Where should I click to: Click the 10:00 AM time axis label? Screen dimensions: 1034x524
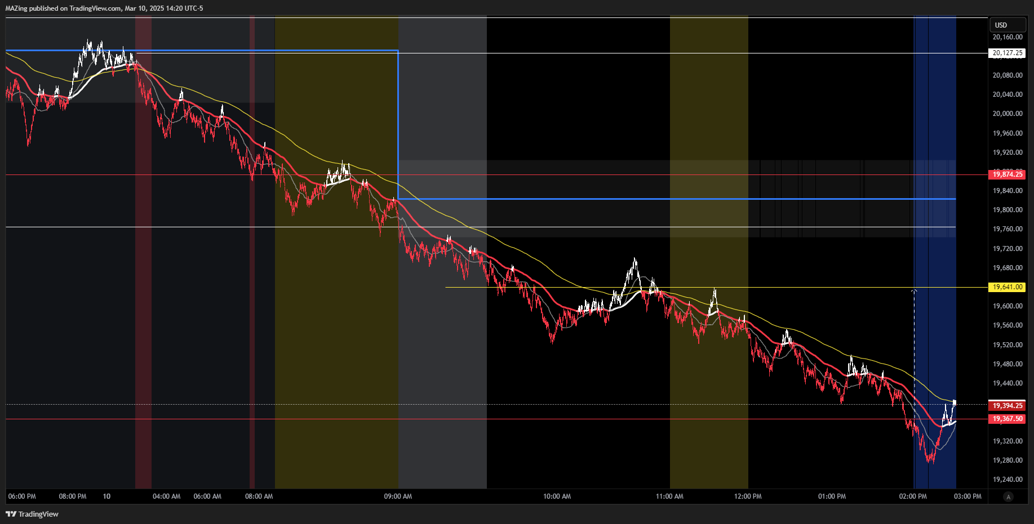(557, 496)
